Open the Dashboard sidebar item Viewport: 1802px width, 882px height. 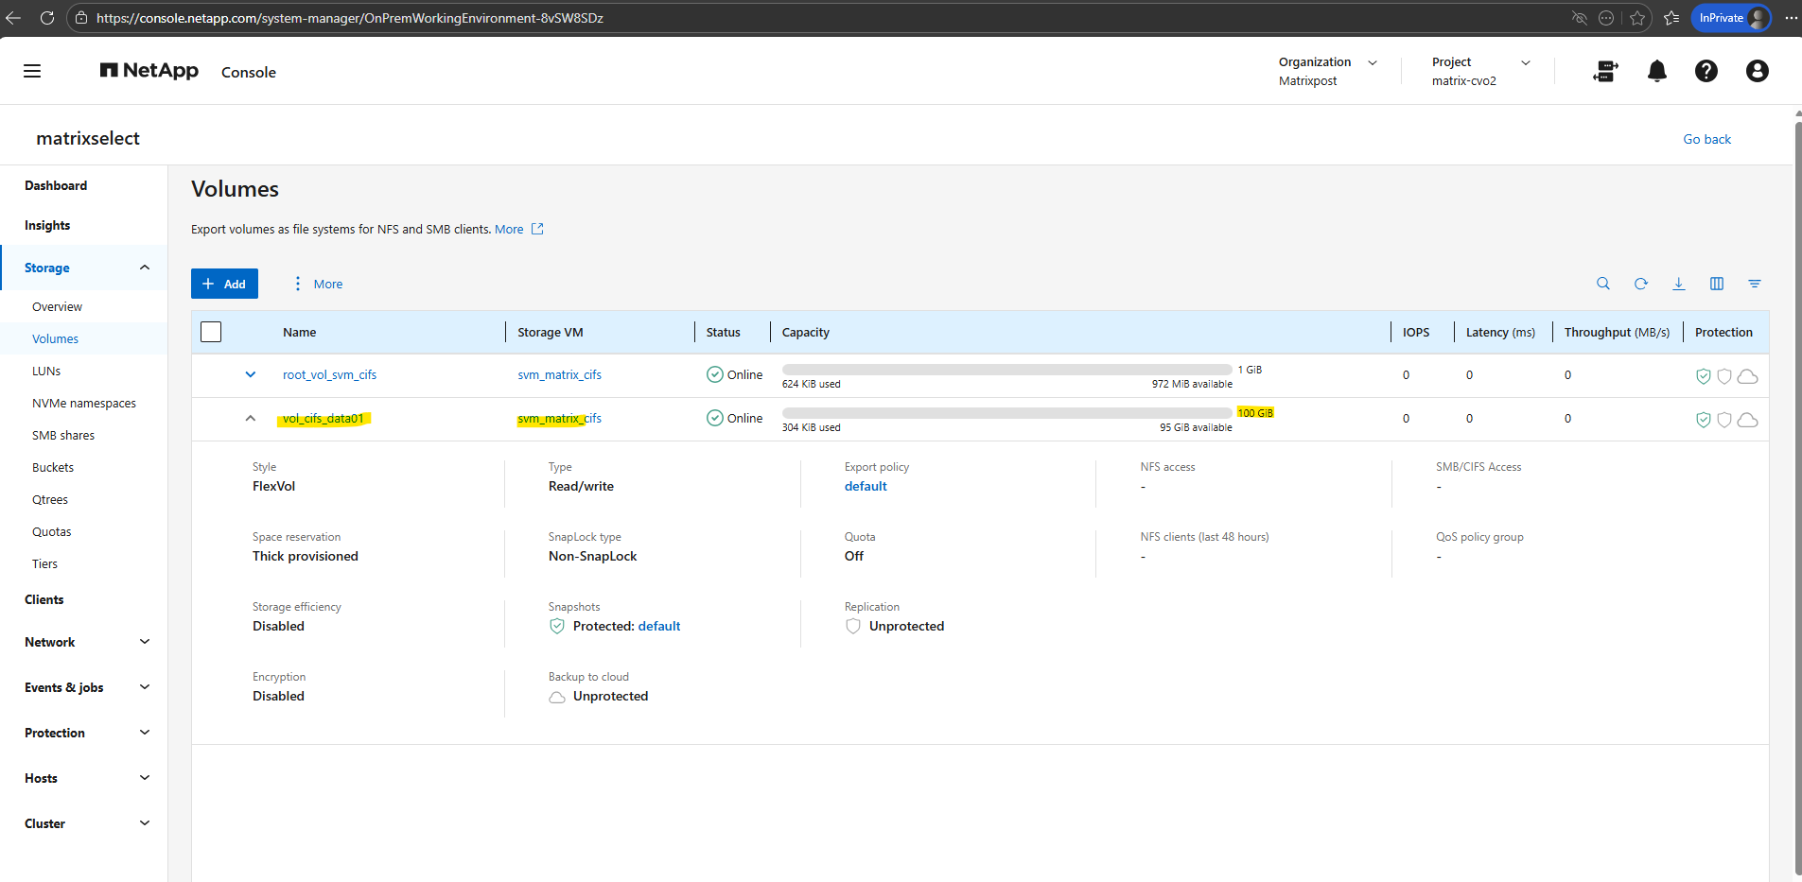(x=56, y=185)
